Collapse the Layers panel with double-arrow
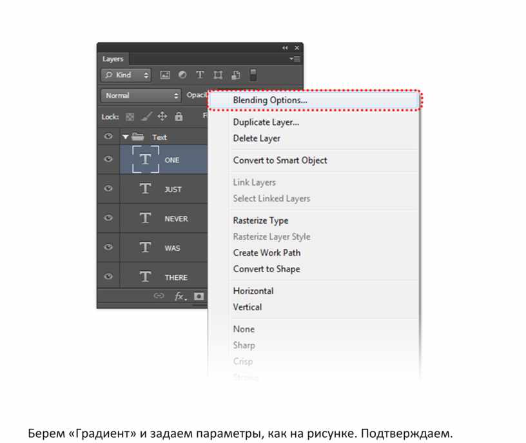 coord(285,48)
